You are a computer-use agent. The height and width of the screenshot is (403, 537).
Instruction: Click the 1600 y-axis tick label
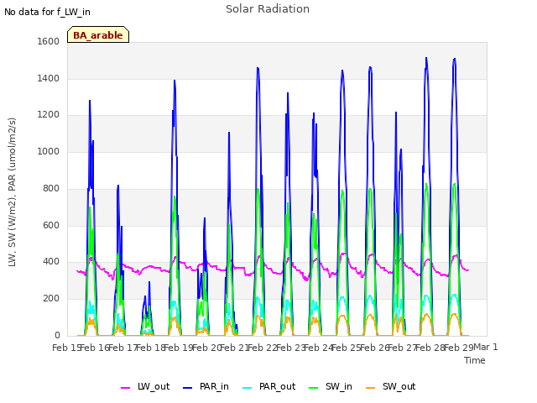click(49, 41)
